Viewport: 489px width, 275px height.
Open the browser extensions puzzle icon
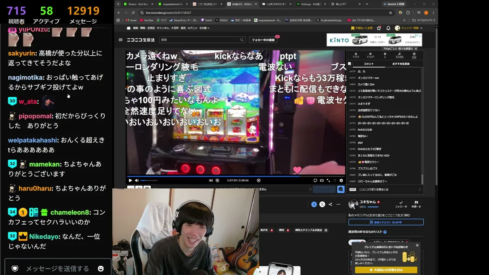(408, 13)
